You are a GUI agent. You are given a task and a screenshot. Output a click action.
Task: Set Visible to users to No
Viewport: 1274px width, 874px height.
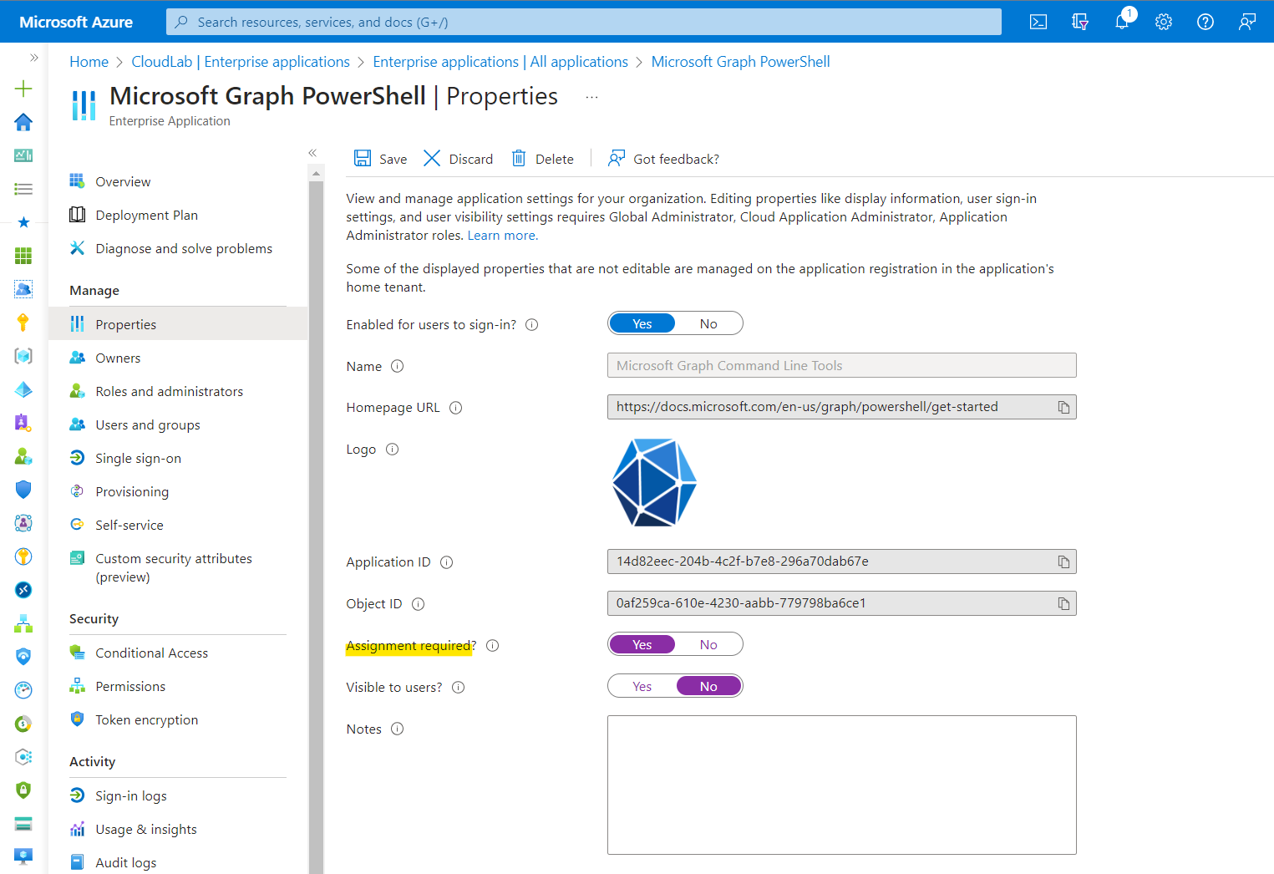coord(708,686)
